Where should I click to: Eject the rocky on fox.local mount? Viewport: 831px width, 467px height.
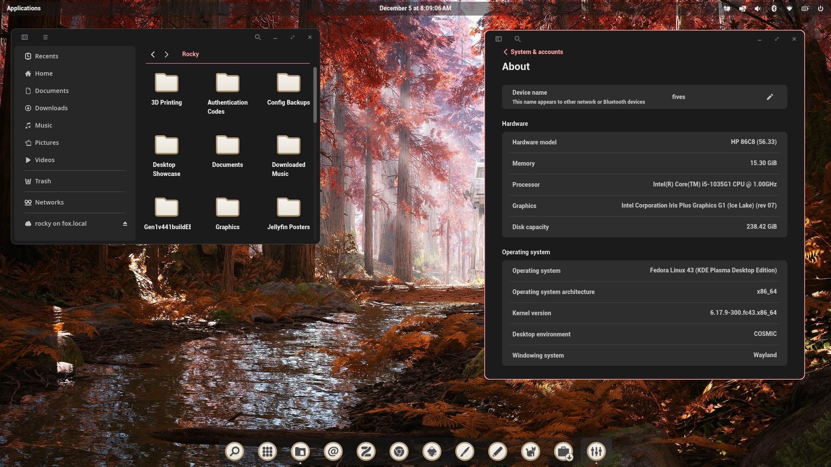pyautogui.click(x=125, y=224)
